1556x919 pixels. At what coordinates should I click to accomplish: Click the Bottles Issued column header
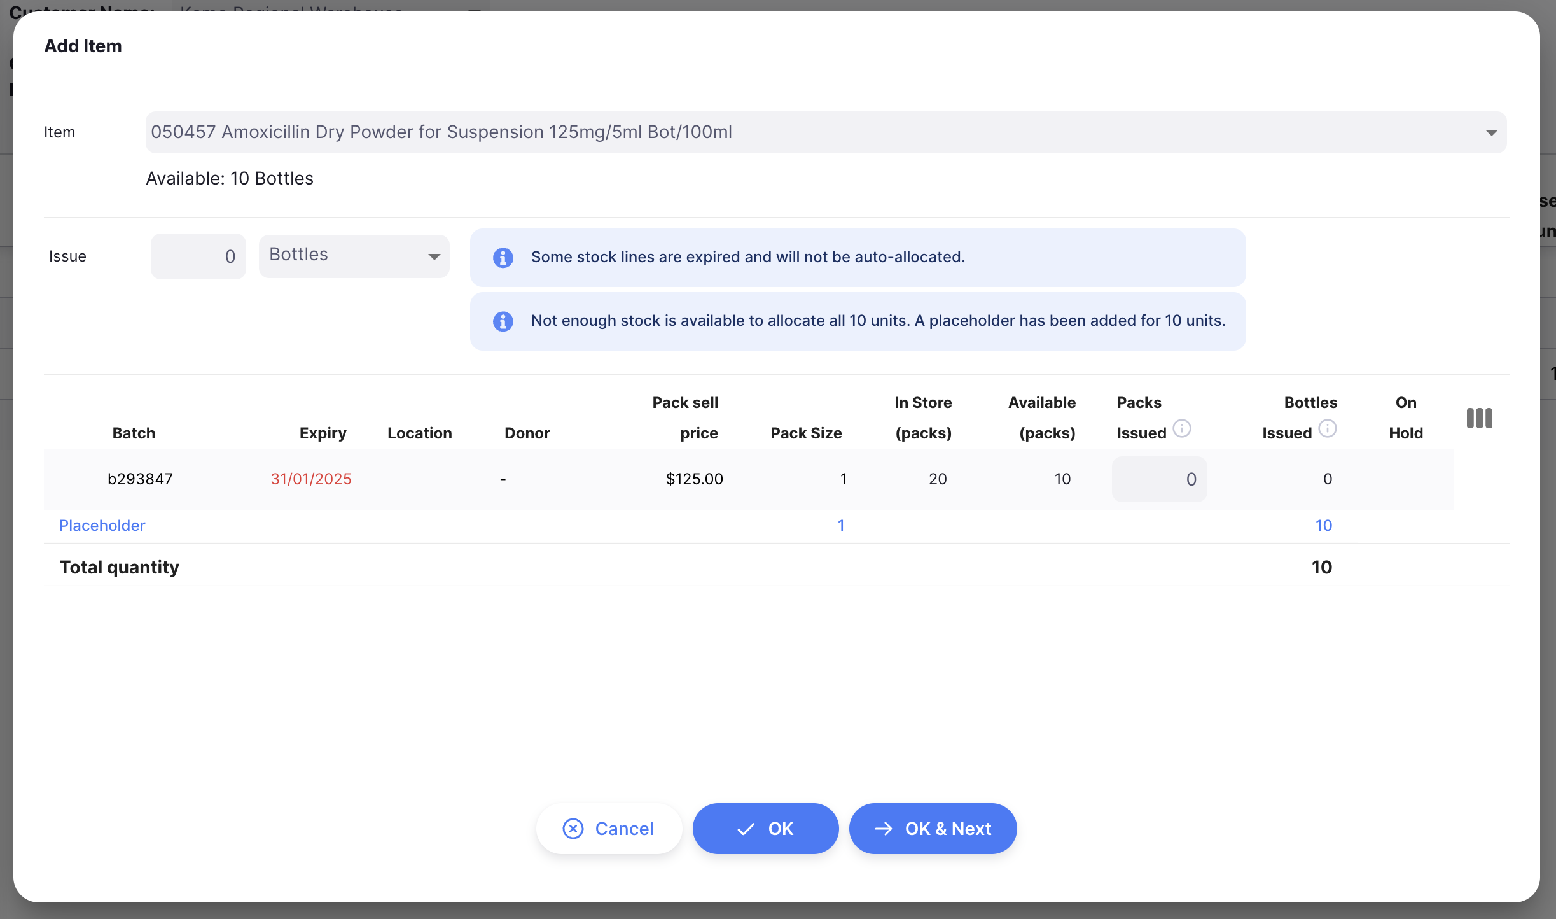(1300, 417)
